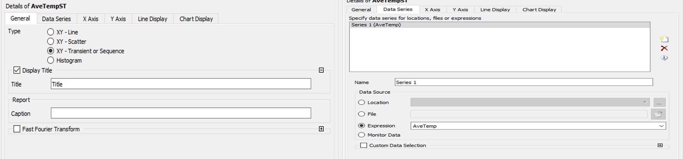Create a new data series icon

click(x=664, y=39)
